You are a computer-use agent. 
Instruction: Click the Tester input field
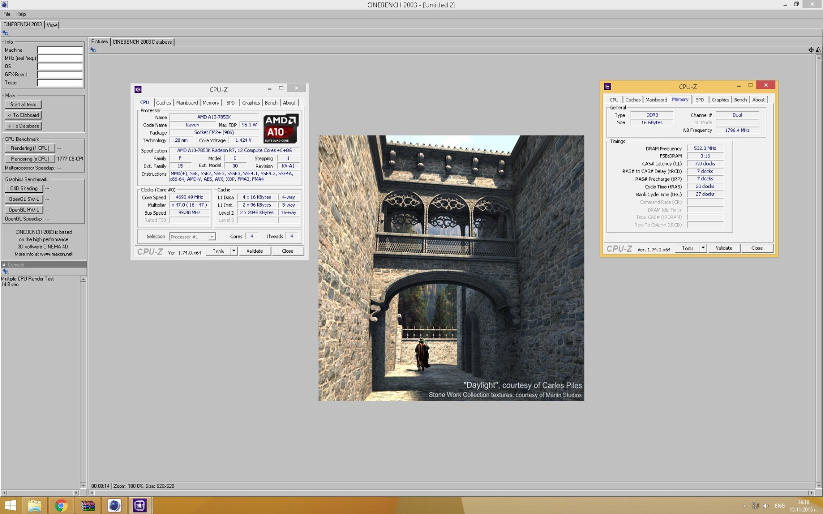pos(60,83)
